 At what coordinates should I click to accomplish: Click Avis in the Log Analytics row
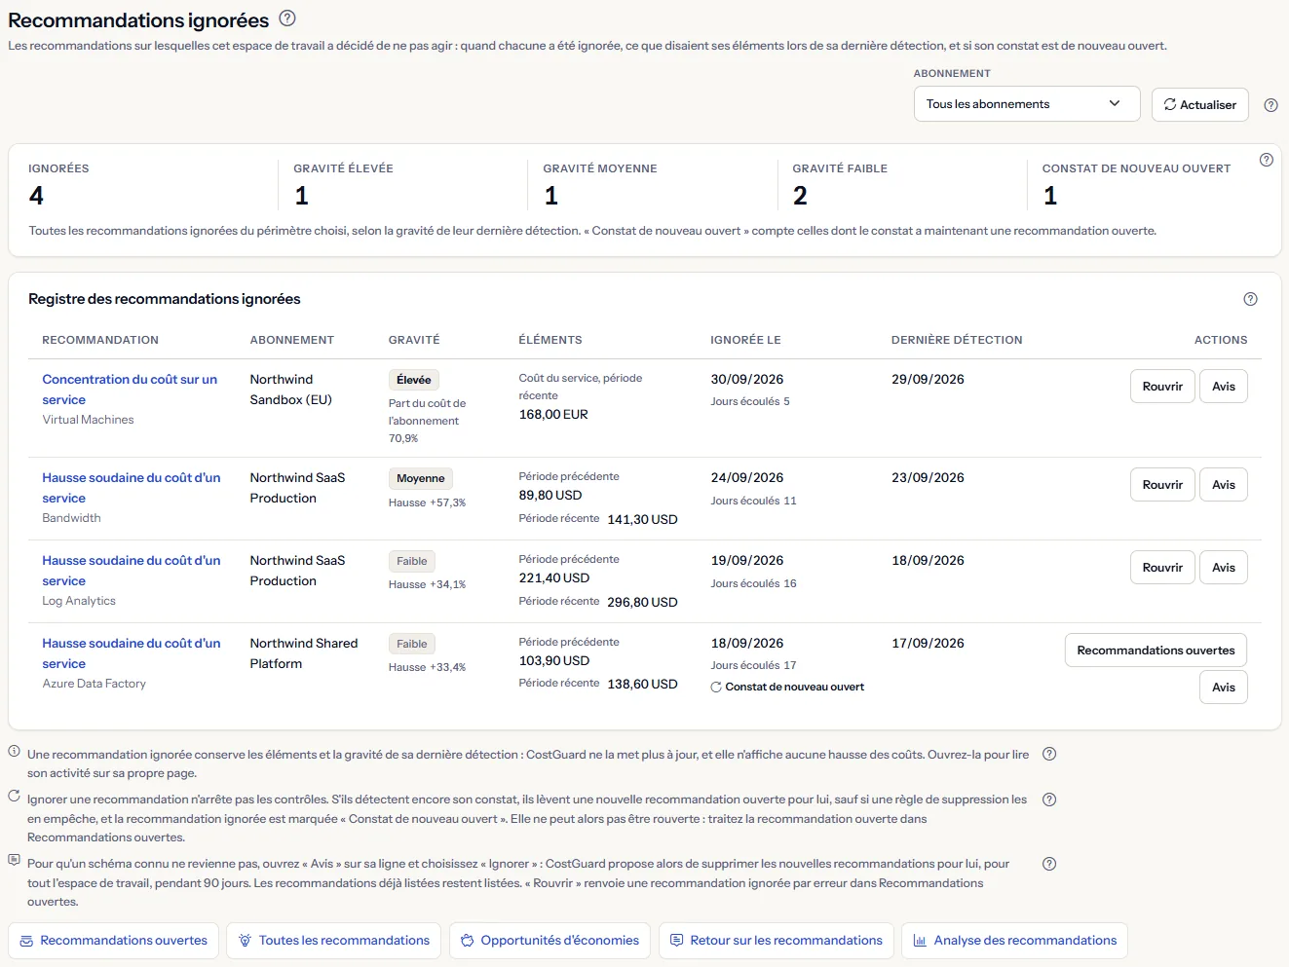click(x=1224, y=568)
